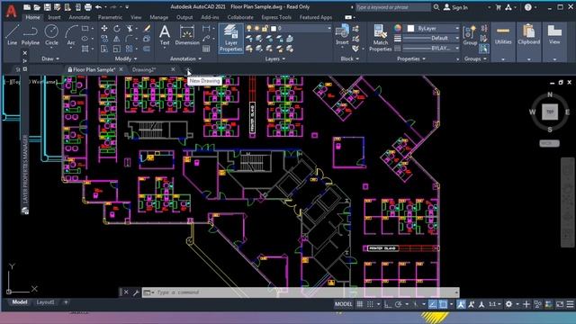Click the color wheel icon in Properties
The width and height of the screenshot is (576, 324).
click(x=398, y=28)
